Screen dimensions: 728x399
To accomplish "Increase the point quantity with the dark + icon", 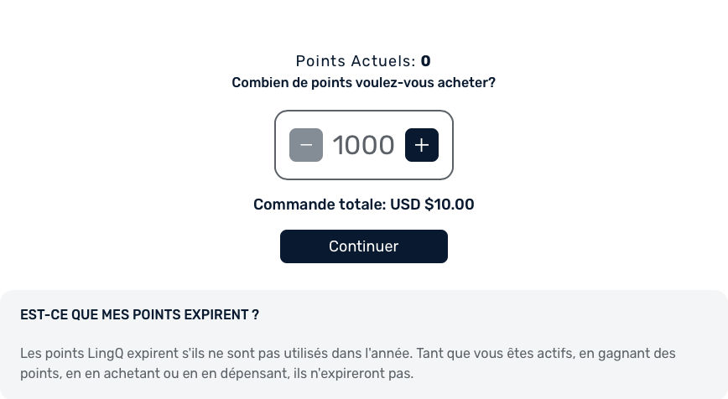I will point(422,145).
